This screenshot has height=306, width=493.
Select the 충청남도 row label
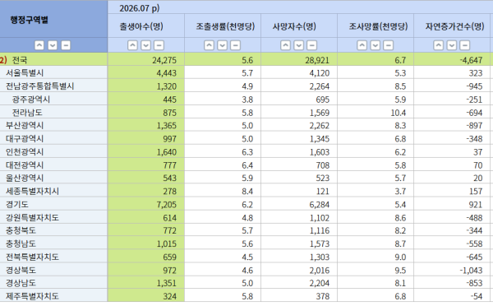[21, 244]
